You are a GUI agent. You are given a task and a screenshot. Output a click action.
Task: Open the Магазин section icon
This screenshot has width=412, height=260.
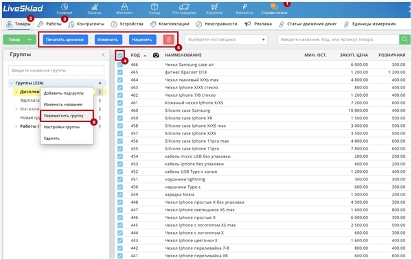point(124,7)
